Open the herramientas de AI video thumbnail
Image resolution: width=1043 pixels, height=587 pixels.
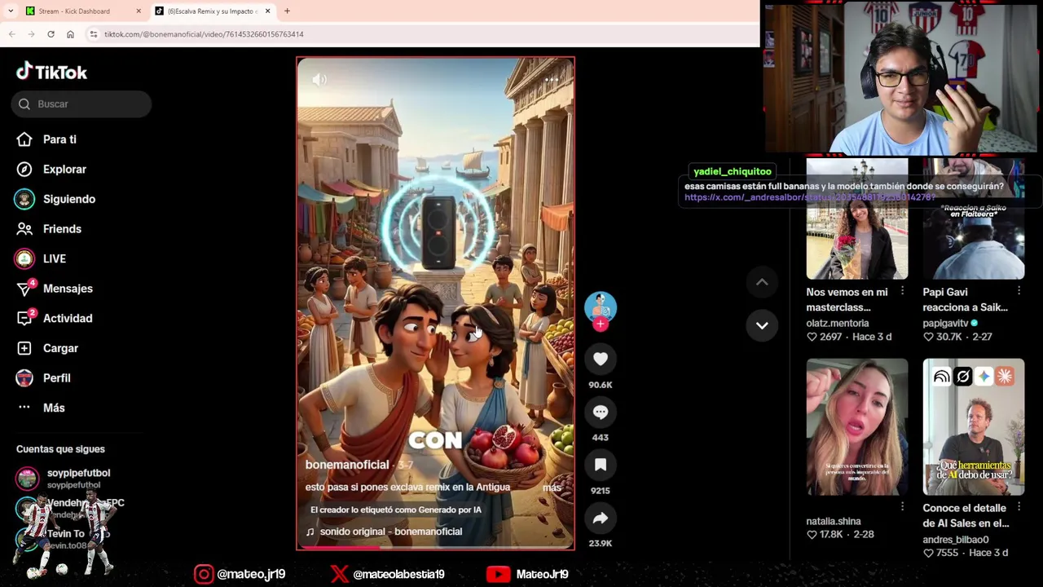point(974,426)
